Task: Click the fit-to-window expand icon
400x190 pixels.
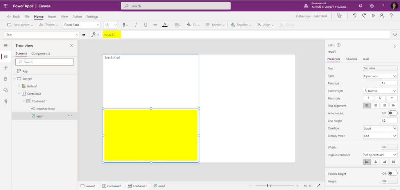Action: (318, 186)
